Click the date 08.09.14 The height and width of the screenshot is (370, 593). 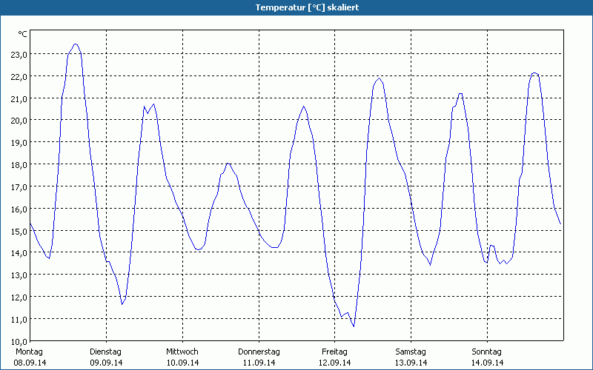coord(30,363)
